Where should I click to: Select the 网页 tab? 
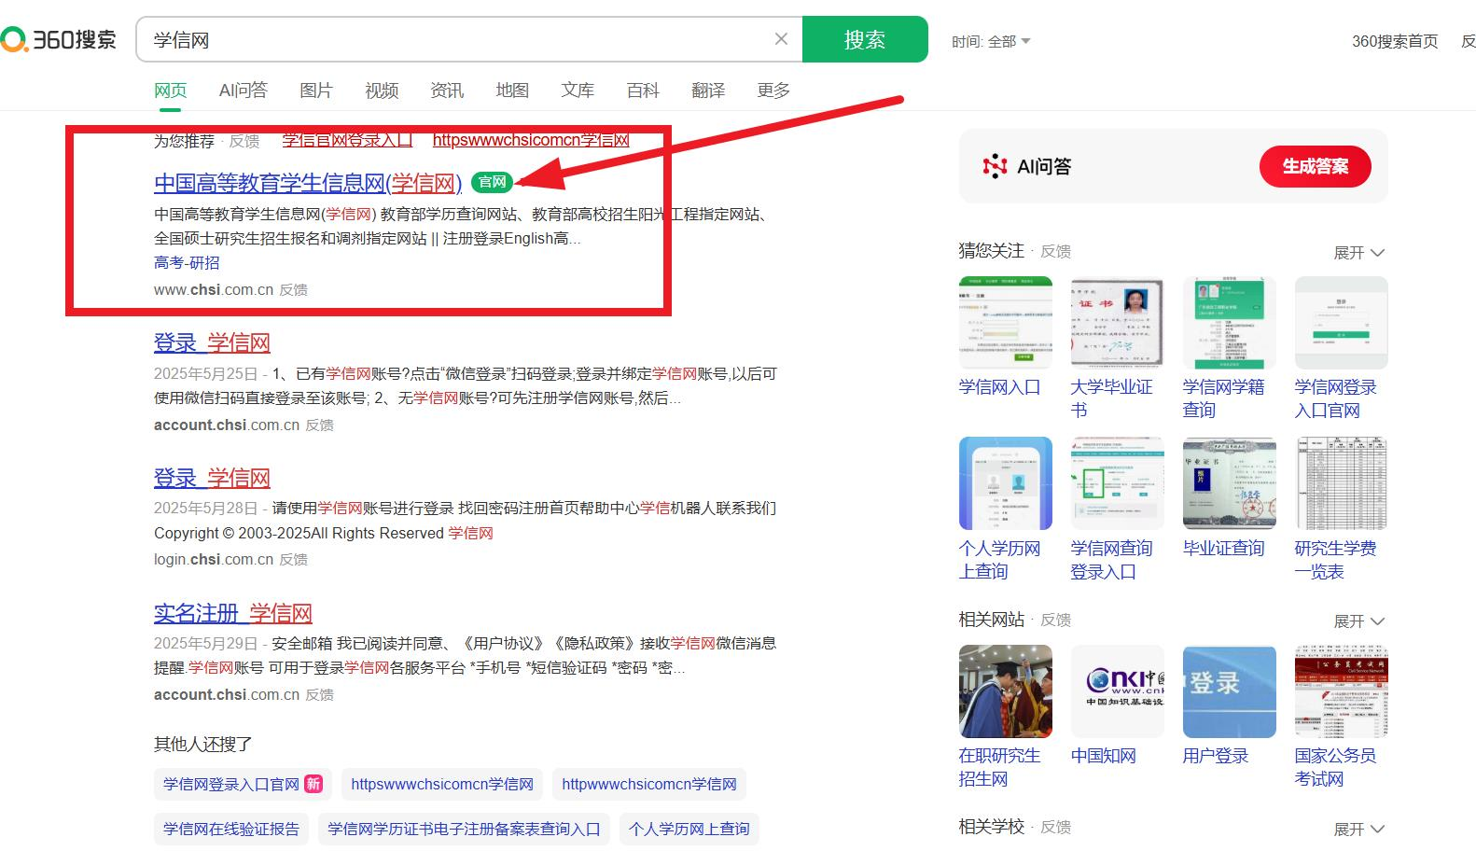coord(171,91)
